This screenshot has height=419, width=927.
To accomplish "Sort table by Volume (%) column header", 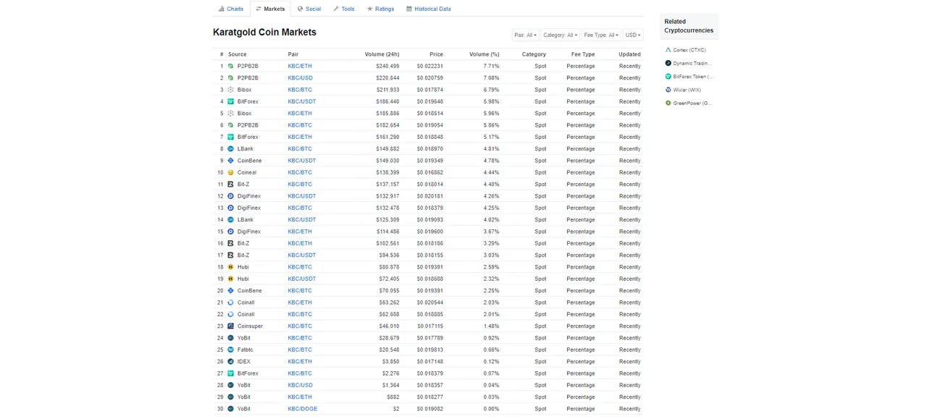I will tap(484, 54).
